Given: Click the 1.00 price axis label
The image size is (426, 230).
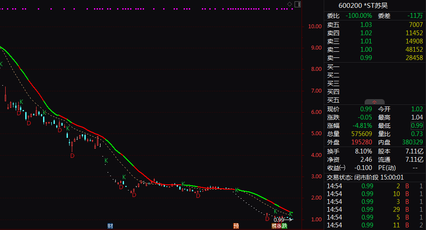Looking at the screenshot, I should pos(316,220).
